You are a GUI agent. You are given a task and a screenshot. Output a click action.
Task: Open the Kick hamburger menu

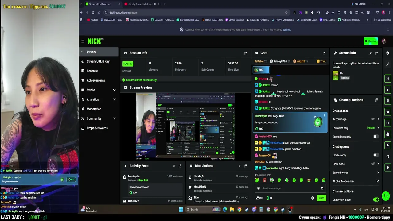point(83,41)
